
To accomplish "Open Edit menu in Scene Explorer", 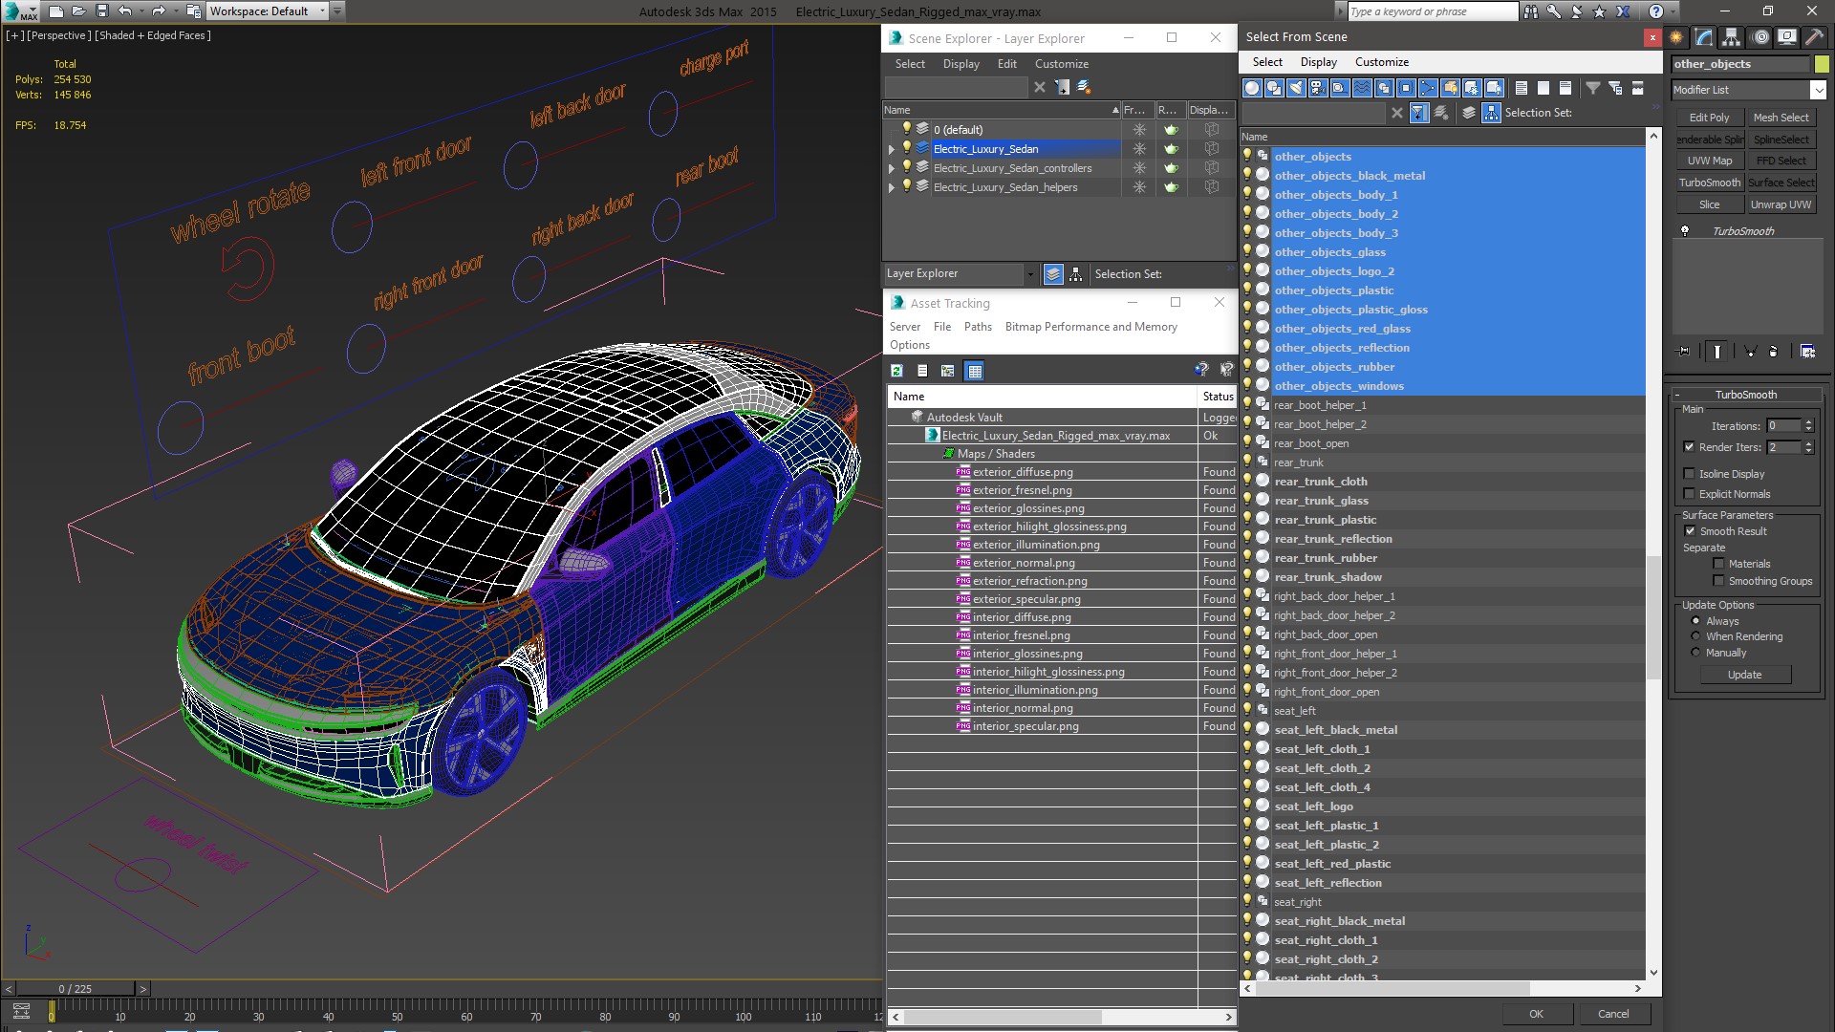I will point(1006,64).
